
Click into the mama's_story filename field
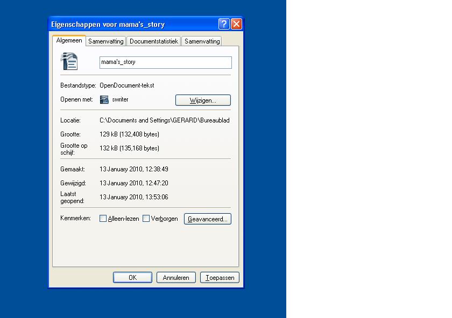165,62
